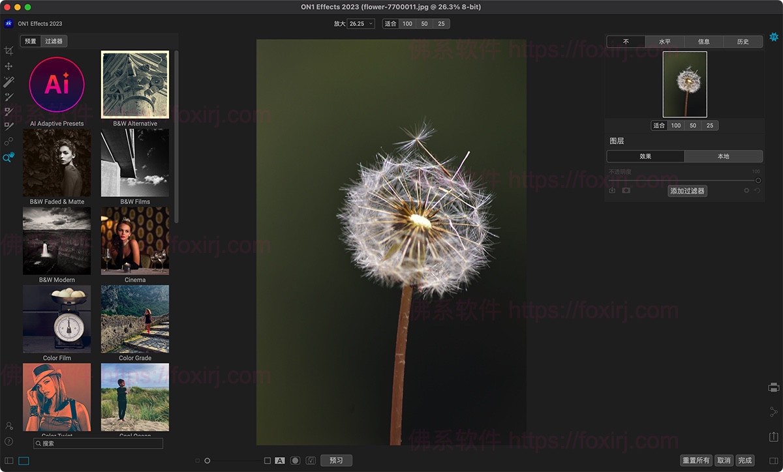Click the 重置所有 reset button
The height and width of the screenshot is (472, 783).
click(x=696, y=460)
